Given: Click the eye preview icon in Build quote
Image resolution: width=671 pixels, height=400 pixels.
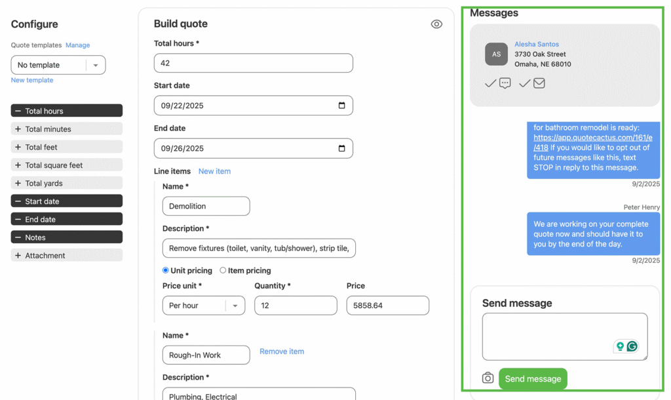Looking at the screenshot, I should click(x=436, y=24).
